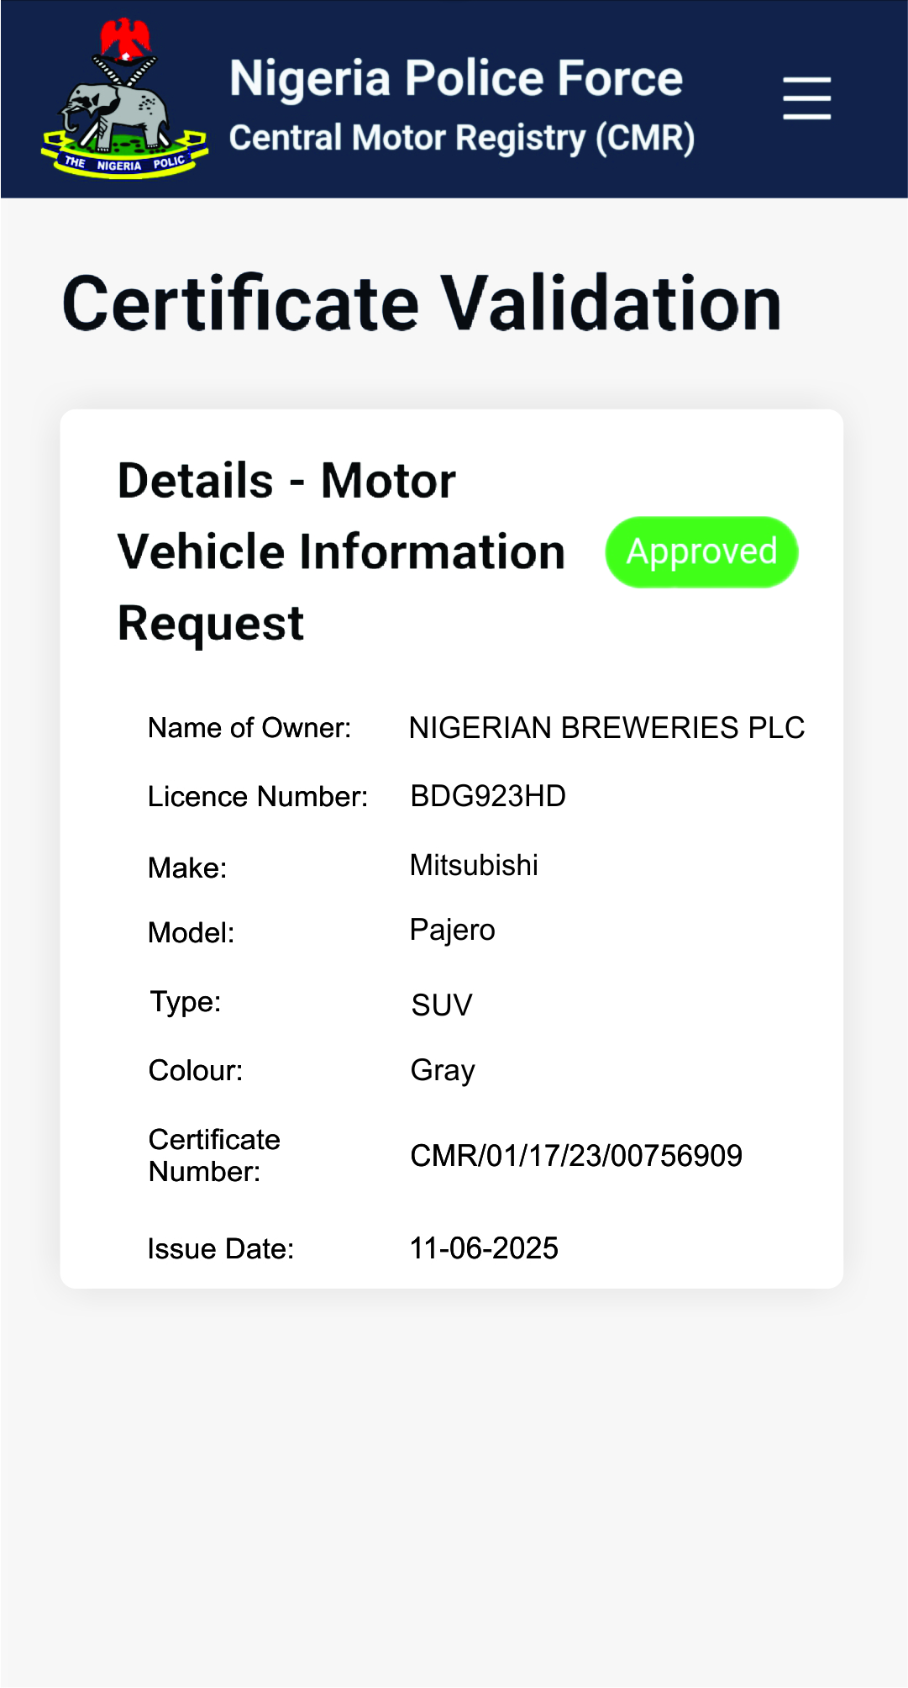Click the model value Pajero
908x1688 pixels.
[452, 931]
